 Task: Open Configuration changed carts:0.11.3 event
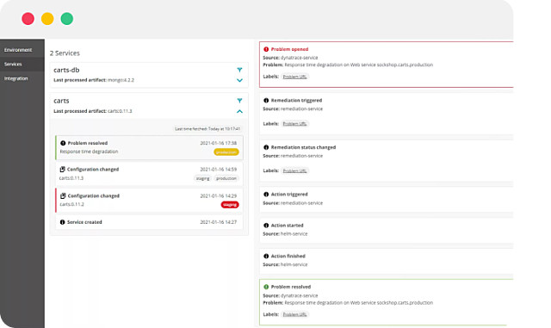click(149, 174)
